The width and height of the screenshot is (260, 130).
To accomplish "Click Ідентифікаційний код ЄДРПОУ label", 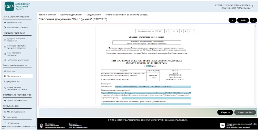I will pyautogui.click(x=150, y=31).
